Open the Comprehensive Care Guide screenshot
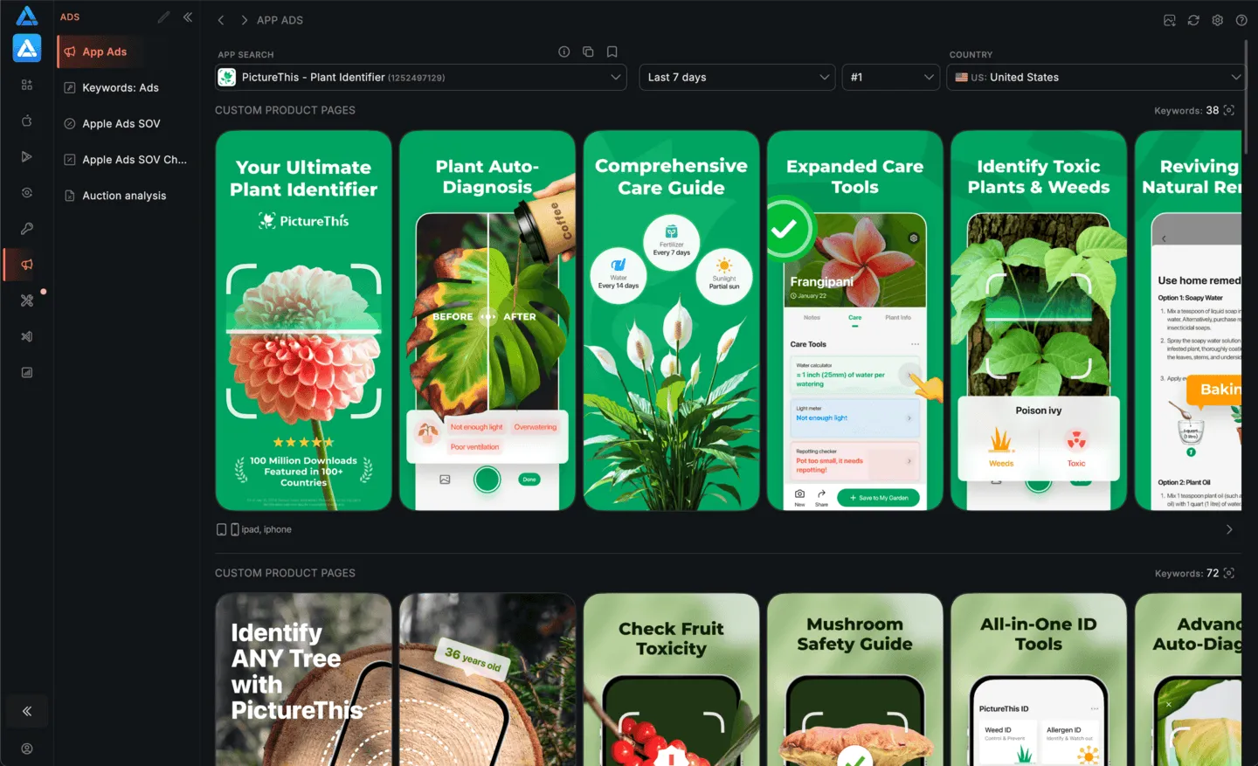The image size is (1258, 766). [671, 321]
